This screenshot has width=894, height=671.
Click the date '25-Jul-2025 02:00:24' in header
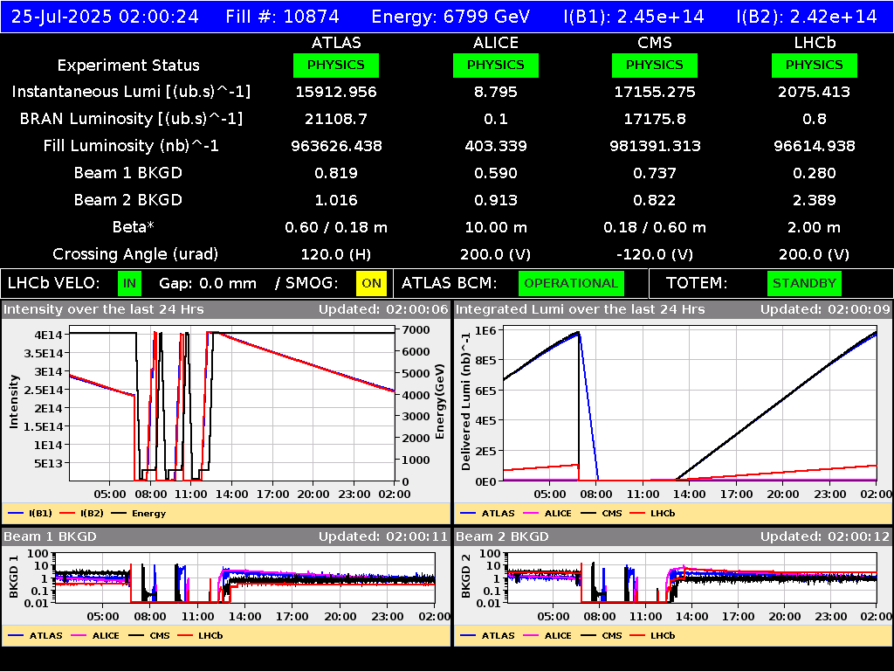tap(105, 17)
